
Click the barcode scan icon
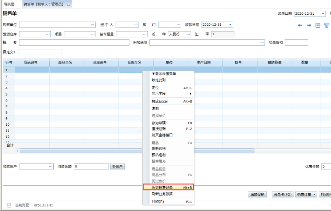pos(318,25)
